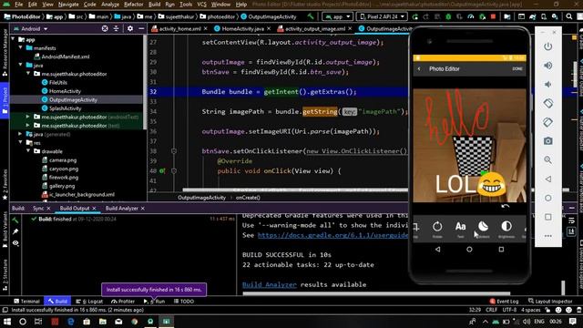
Task: Tap the Rotate tool in Photo Editor
Action: pyautogui.click(x=437, y=229)
